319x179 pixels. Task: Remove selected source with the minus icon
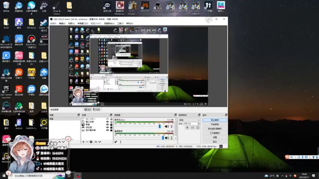coord(87,142)
